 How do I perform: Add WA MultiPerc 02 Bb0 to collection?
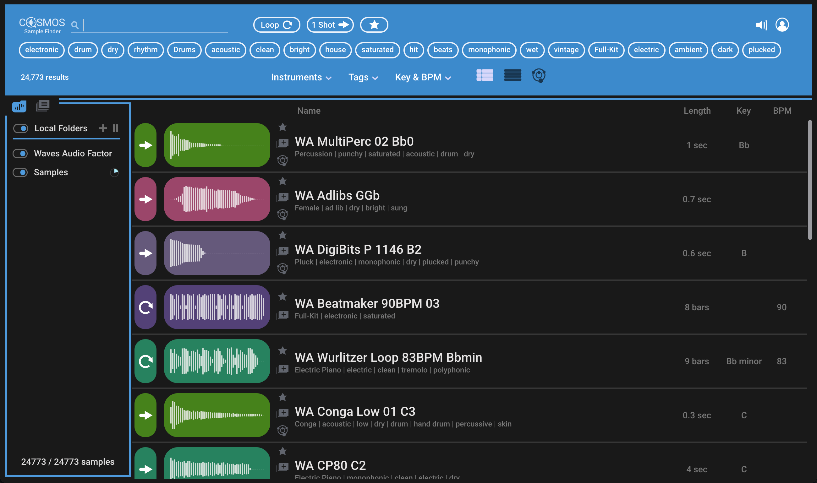point(282,143)
